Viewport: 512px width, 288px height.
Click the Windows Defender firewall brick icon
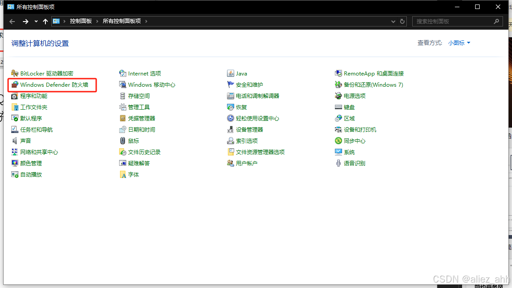coord(15,84)
